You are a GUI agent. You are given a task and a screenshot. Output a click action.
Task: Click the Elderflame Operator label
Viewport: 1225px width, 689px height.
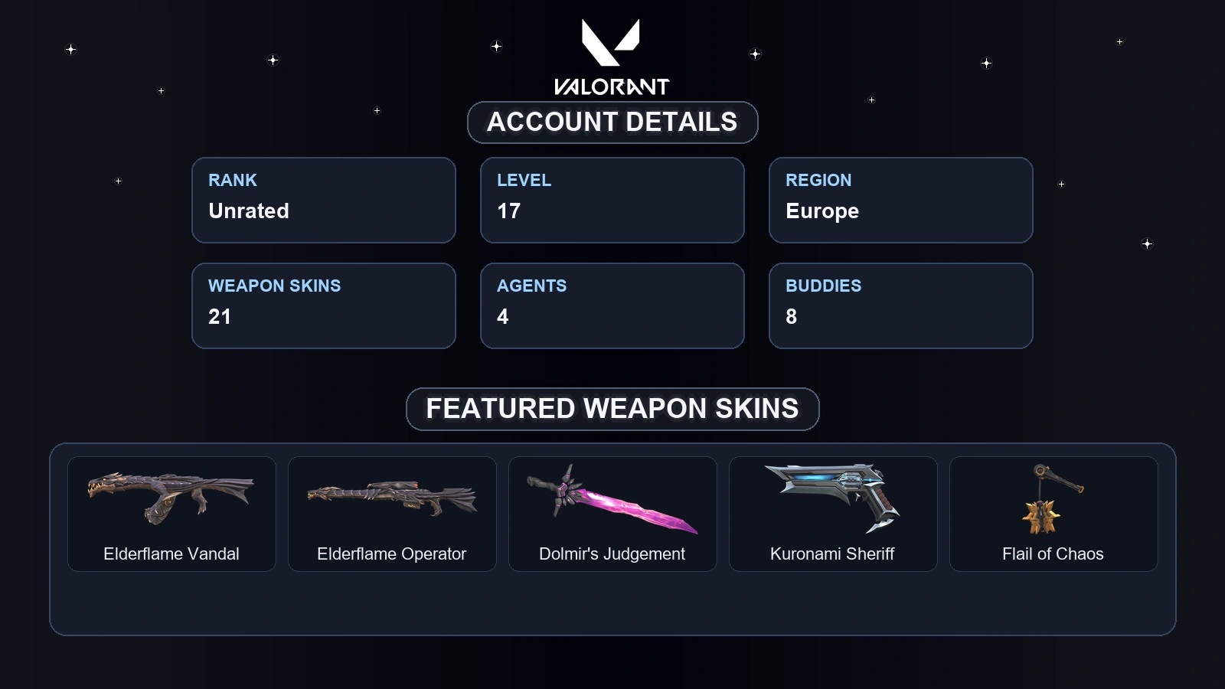click(392, 554)
